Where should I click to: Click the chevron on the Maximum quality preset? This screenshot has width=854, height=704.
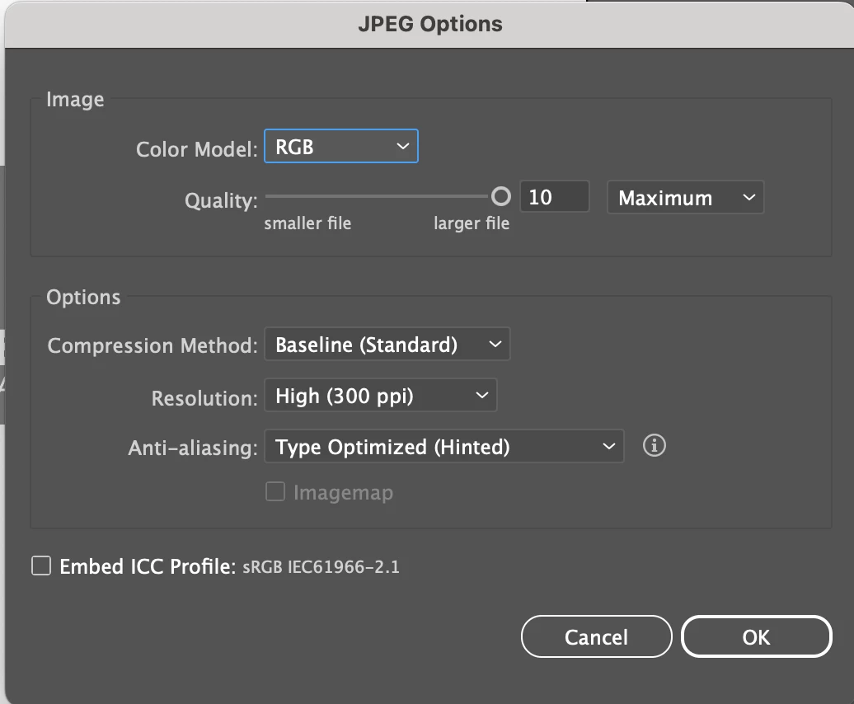click(748, 198)
